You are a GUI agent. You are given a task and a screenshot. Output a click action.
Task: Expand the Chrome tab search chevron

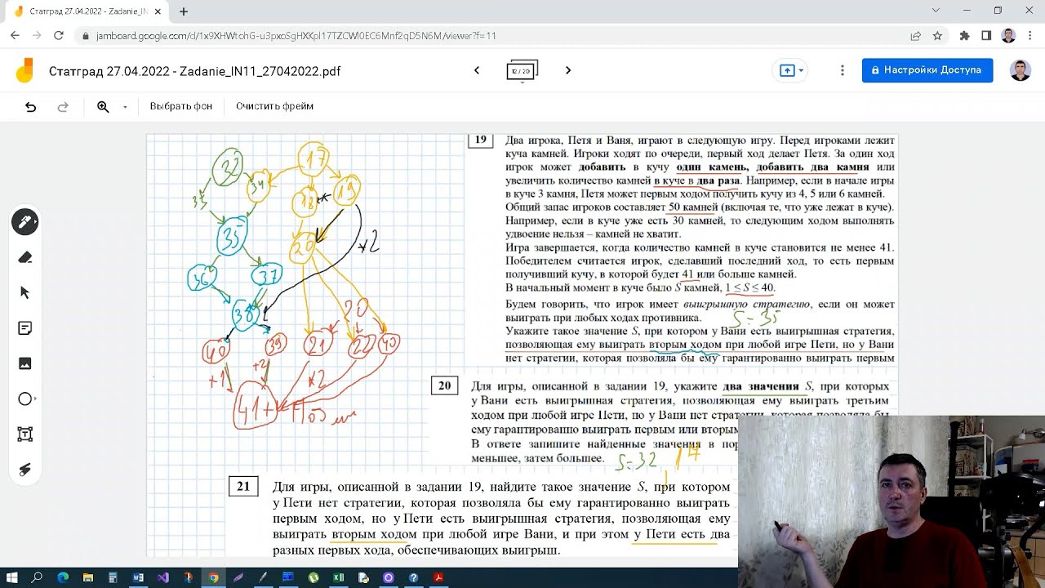pyautogui.click(x=936, y=11)
